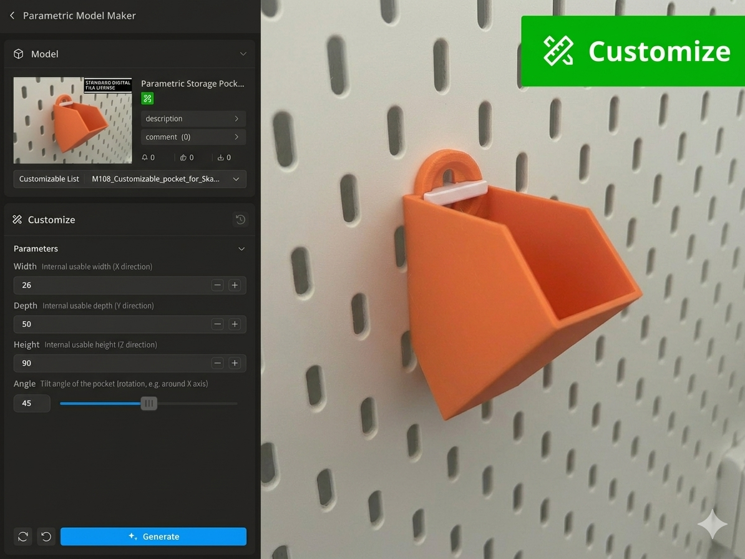Open the description row

click(193, 119)
